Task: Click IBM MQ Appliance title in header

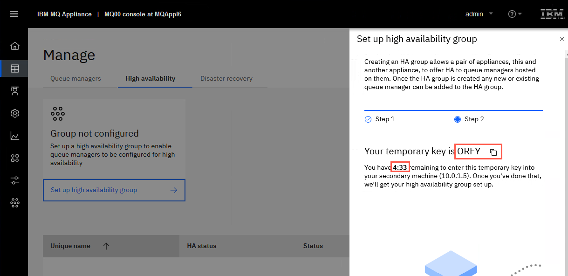Action: pos(64,14)
